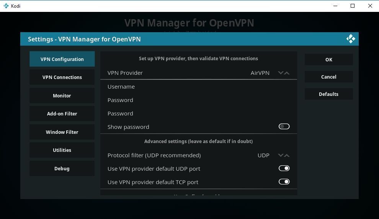Click the Kodi logo in settings header
The width and height of the screenshot is (379, 219).
(351, 39)
